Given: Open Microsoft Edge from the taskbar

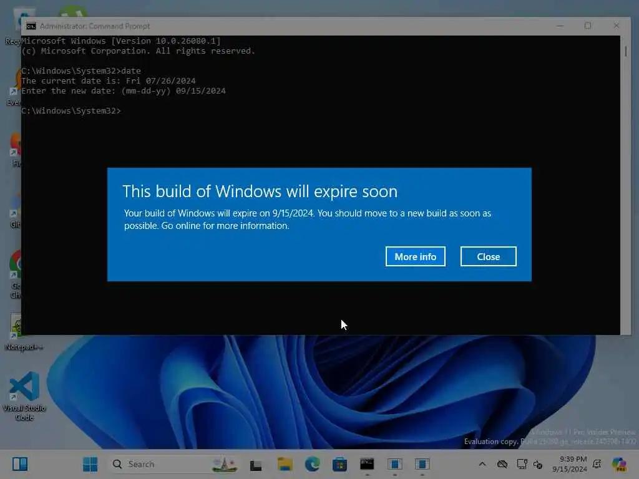Looking at the screenshot, I should 312,464.
